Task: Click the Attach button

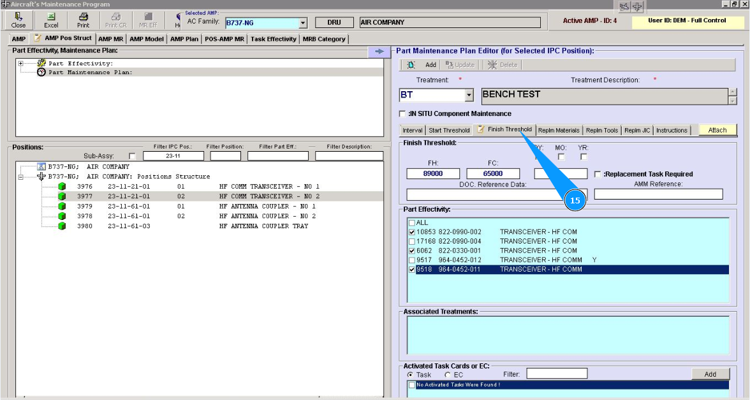Action: click(x=717, y=130)
